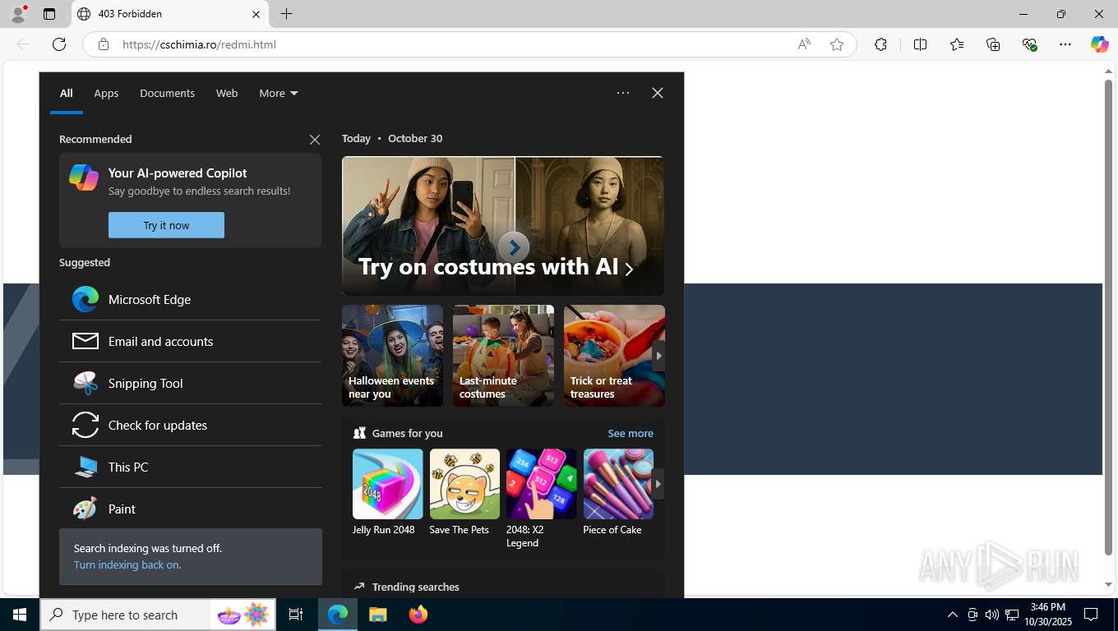1118x631 pixels.
Task: Dismiss the Recommended section
Action: [314, 140]
